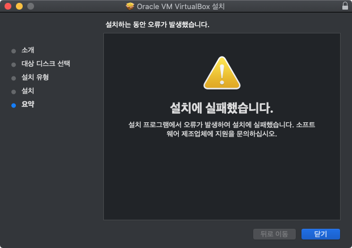352x248 pixels.
Task: Close the window with red button
Action: tap(8, 6)
